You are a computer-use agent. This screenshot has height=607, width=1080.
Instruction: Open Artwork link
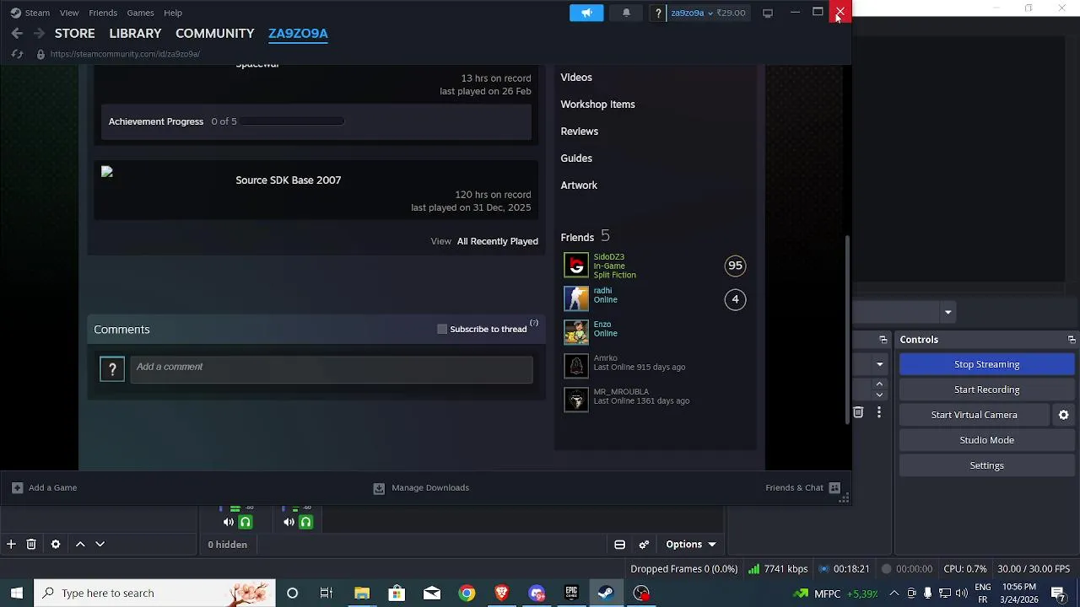coord(579,185)
